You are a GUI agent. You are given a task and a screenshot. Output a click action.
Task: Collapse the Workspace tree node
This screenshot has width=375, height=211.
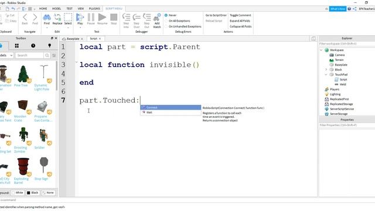click(321, 50)
